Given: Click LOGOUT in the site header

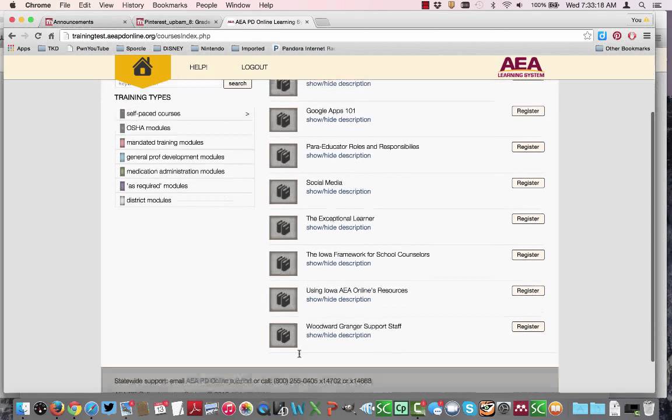Looking at the screenshot, I should (254, 67).
